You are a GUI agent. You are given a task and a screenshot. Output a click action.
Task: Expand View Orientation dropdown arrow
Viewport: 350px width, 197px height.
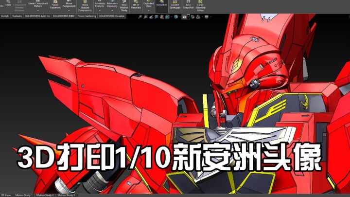click(172, 17)
